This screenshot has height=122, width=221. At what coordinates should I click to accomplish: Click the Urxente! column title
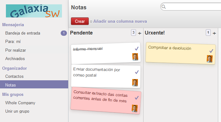[155, 33]
